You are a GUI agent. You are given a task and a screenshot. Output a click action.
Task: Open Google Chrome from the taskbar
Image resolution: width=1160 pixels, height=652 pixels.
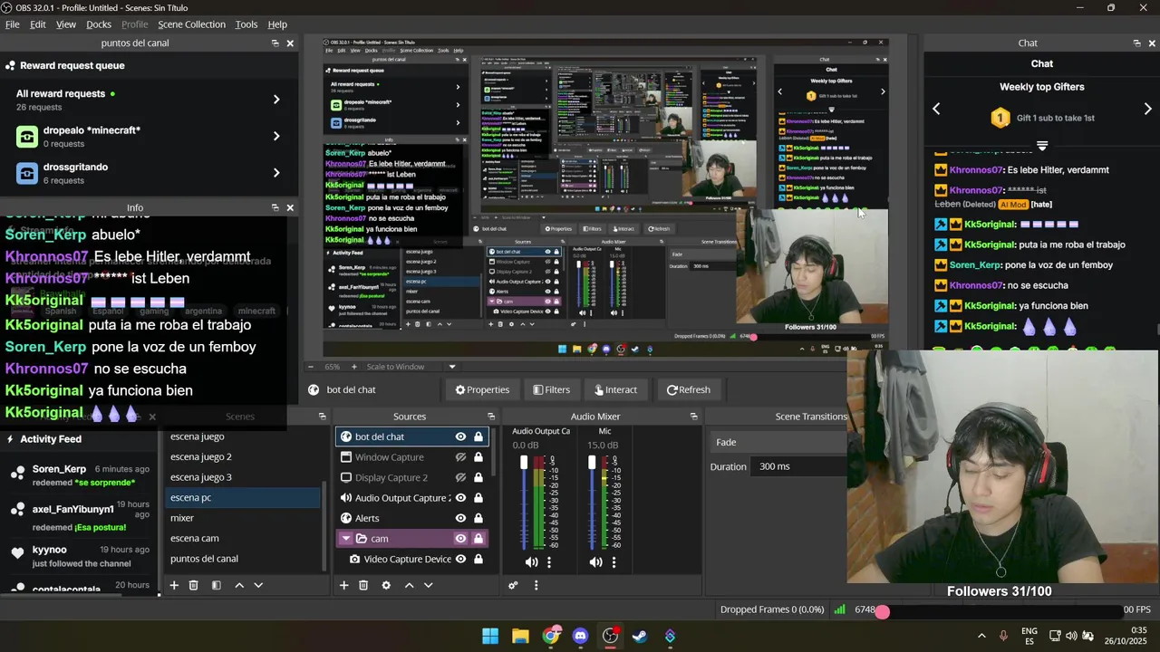550,636
